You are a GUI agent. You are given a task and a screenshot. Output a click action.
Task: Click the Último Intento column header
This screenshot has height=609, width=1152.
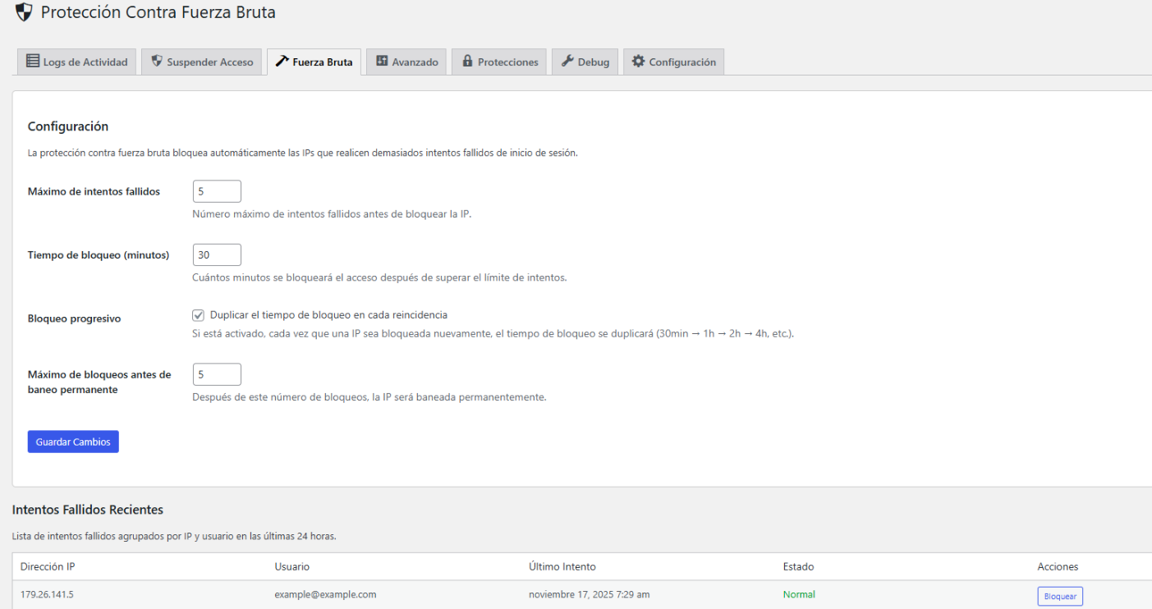[562, 566]
